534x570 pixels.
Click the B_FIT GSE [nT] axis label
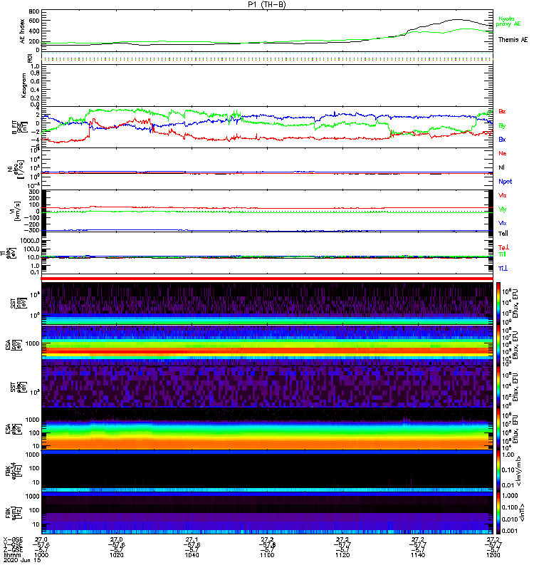(x=20, y=127)
